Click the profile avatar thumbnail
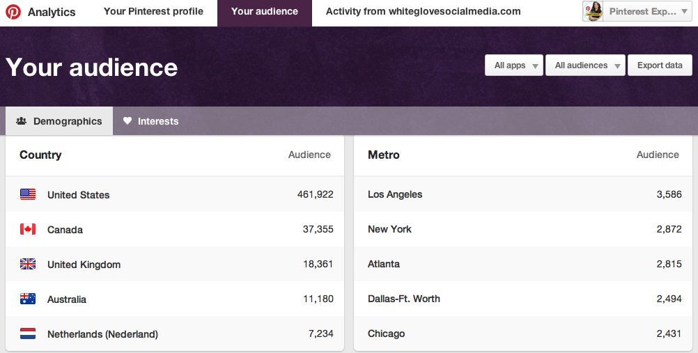 coord(593,11)
